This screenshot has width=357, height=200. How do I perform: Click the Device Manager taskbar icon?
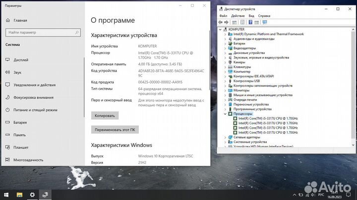[x=45, y=195]
